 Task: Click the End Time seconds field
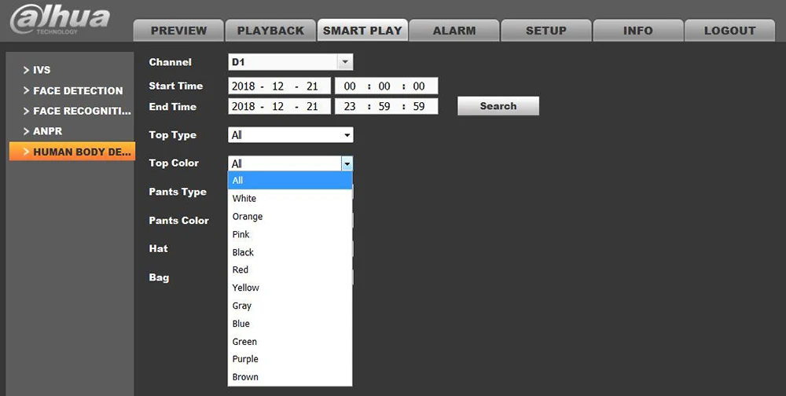point(419,106)
